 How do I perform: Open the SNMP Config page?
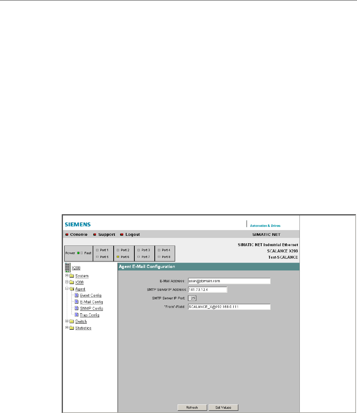tap(91, 308)
